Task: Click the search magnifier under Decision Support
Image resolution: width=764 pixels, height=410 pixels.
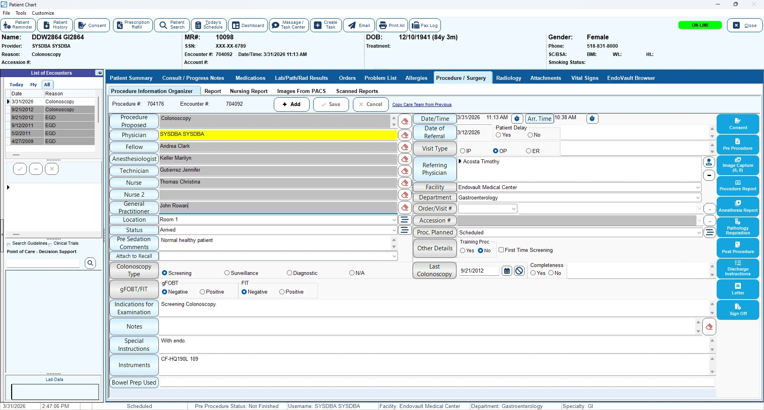Action: pos(90,263)
